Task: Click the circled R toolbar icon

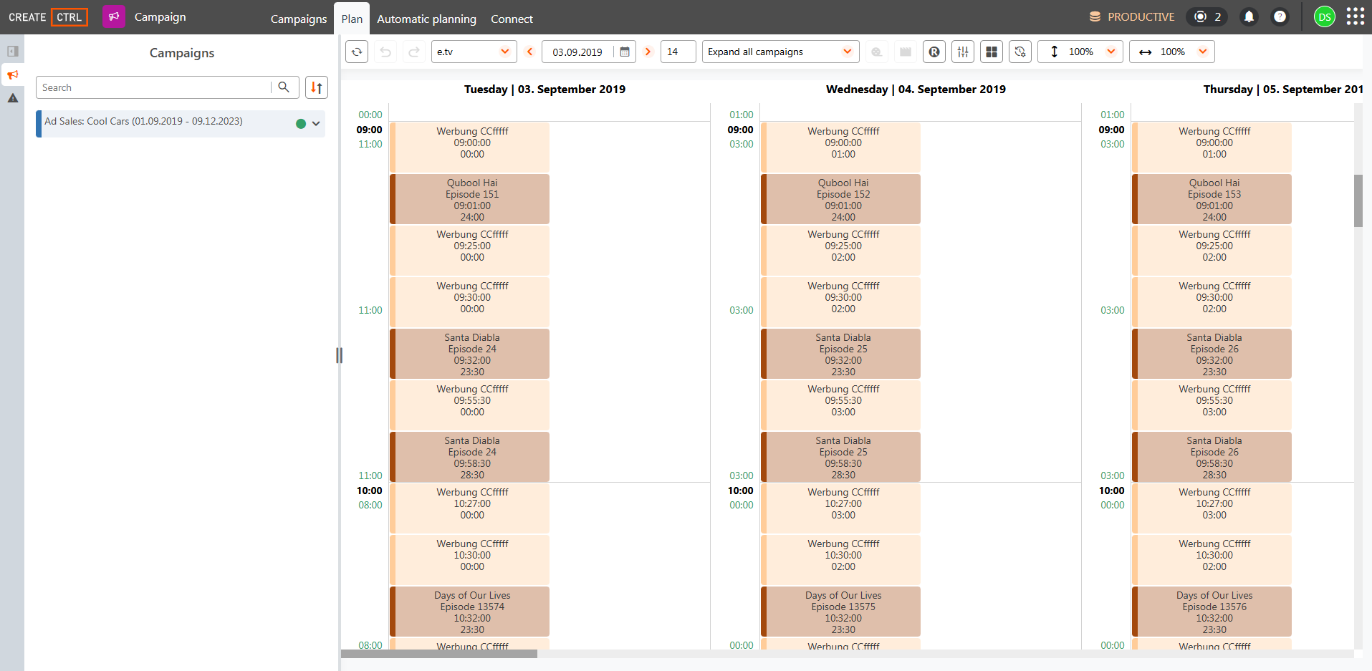Action: tap(934, 52)
